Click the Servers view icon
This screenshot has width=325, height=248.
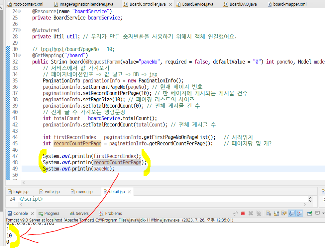click(x=72, y=213)
